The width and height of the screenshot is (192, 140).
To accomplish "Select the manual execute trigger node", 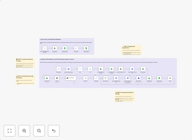I will tap(45, 48).
